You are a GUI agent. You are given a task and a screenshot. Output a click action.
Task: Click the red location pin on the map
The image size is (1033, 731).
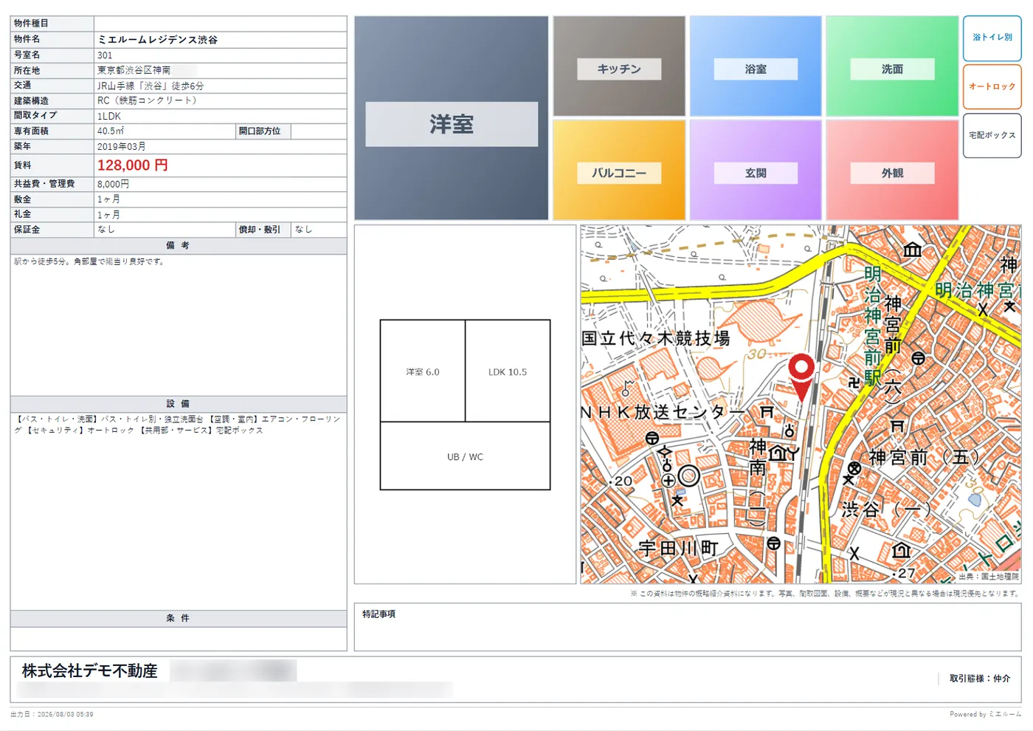click(801, 377)
